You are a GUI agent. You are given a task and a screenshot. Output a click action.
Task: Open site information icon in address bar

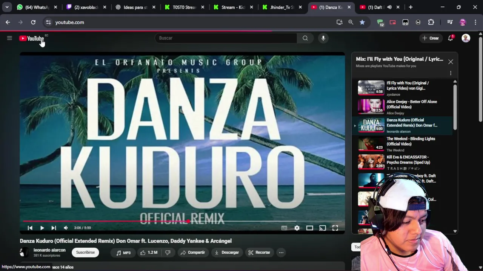point(48,22)
